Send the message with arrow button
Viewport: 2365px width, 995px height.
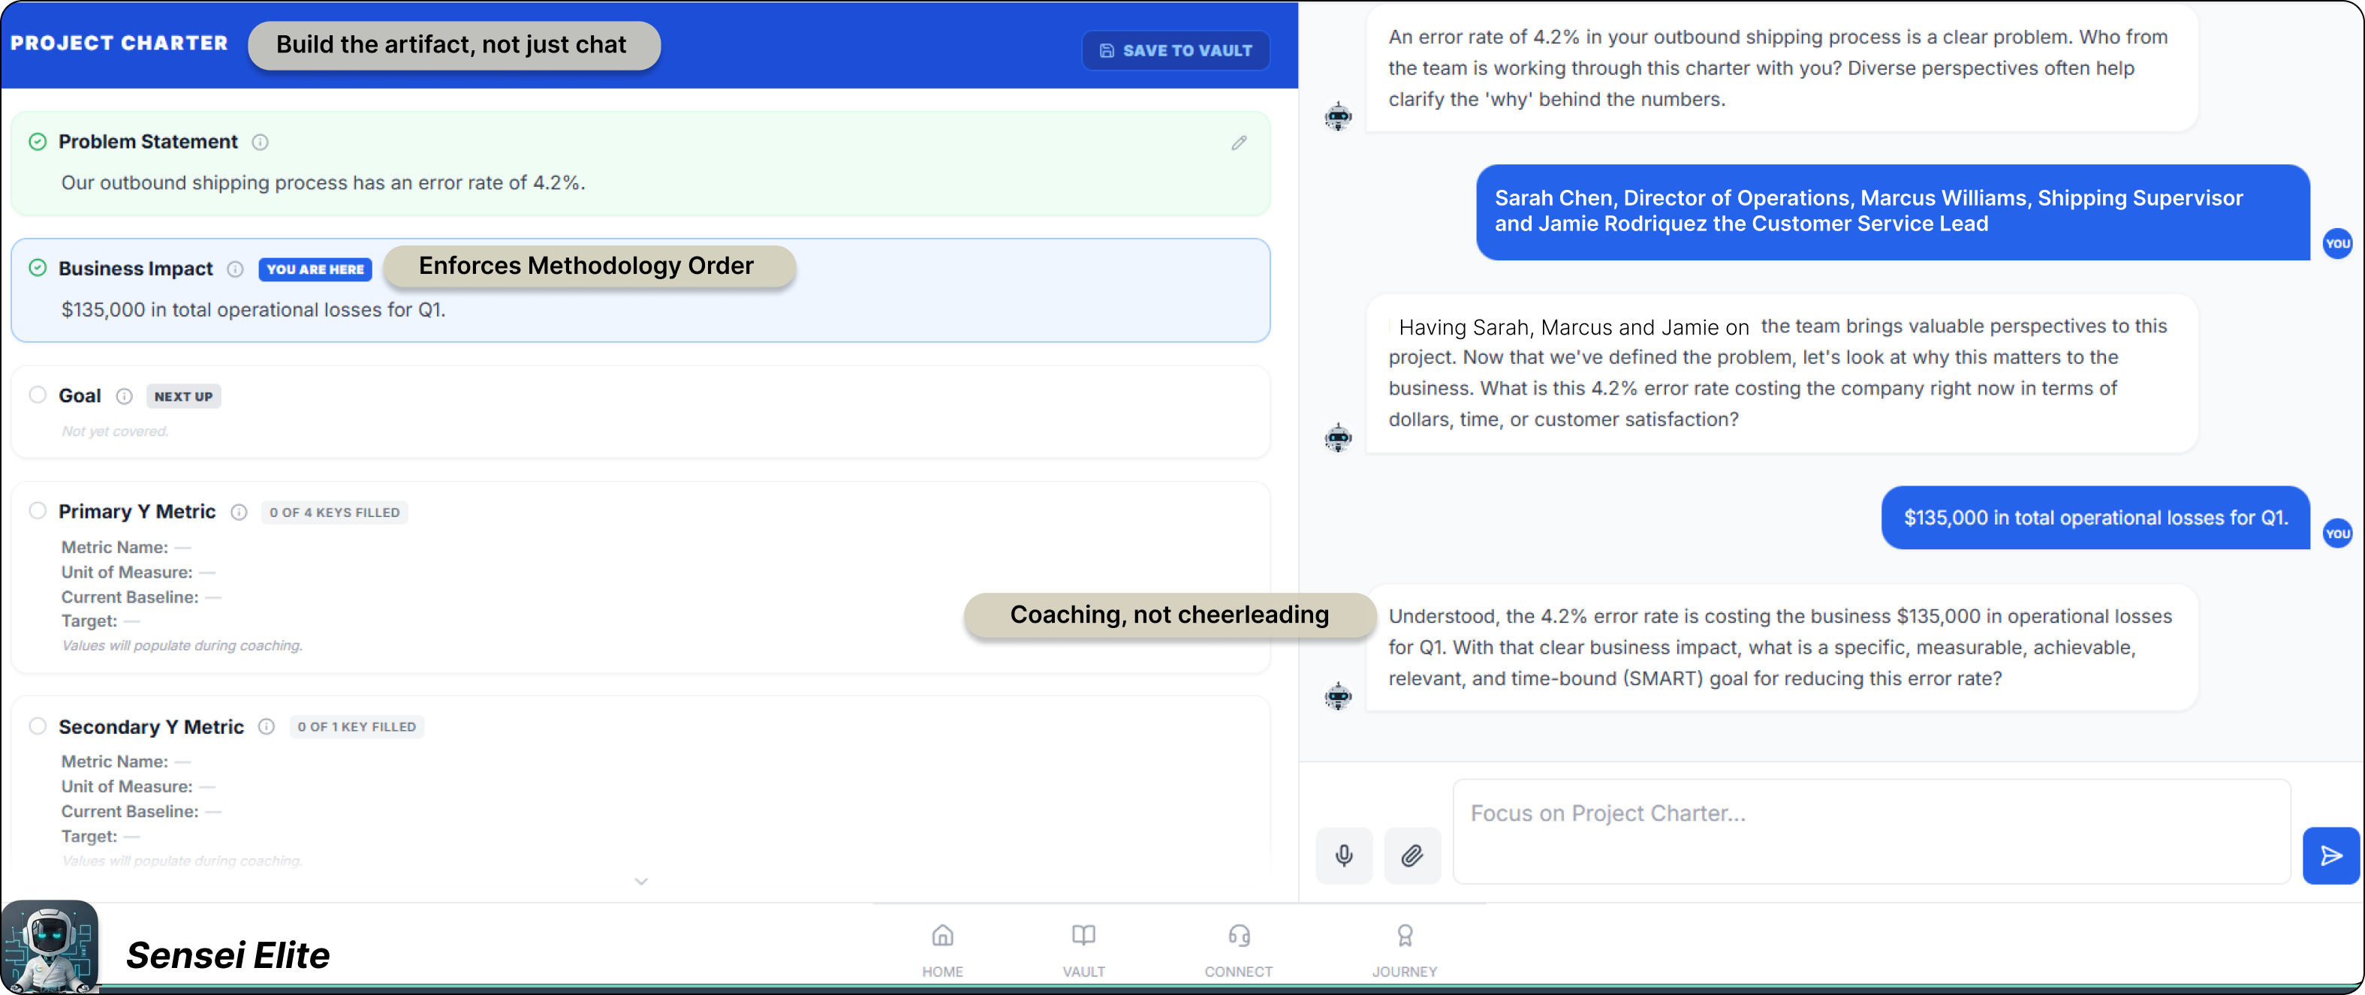point(2330,855)
